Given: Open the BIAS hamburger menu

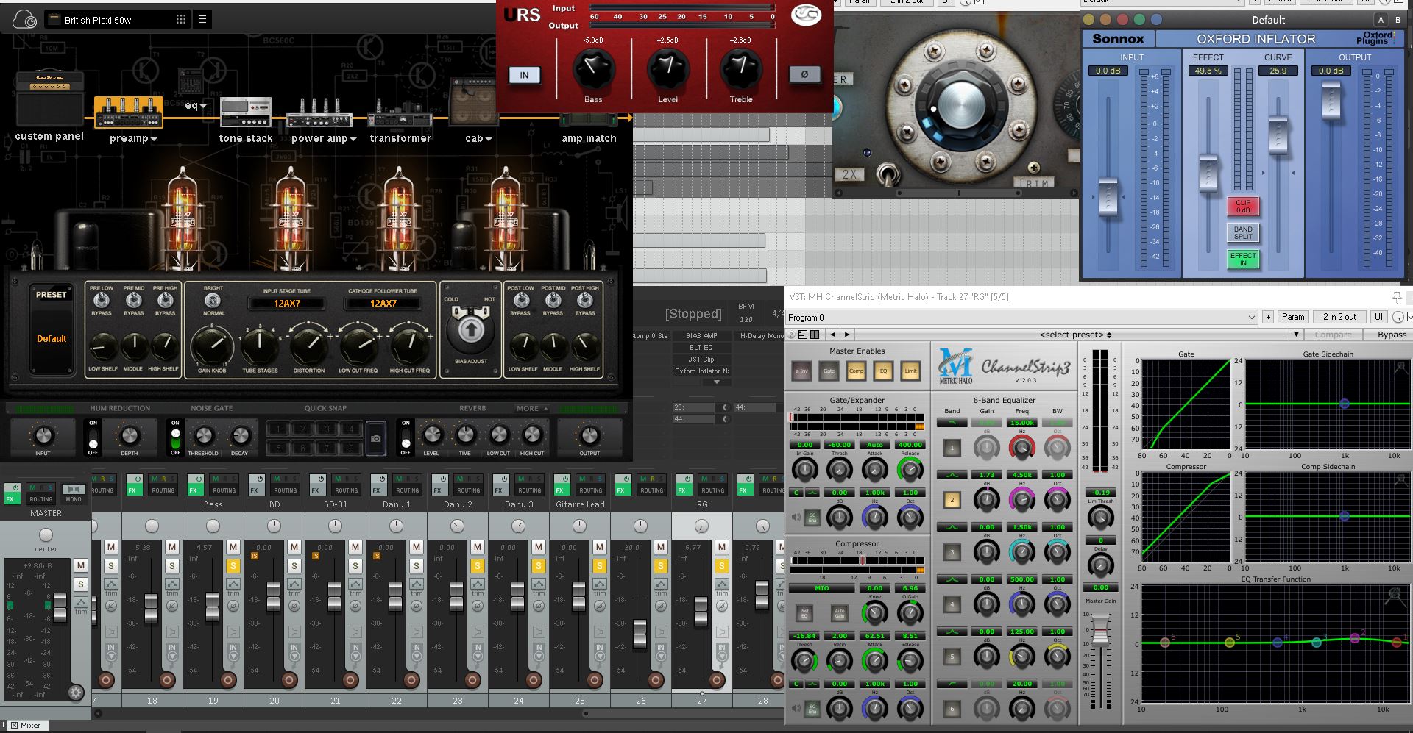Looking at the screenshot, I should 202,20.
